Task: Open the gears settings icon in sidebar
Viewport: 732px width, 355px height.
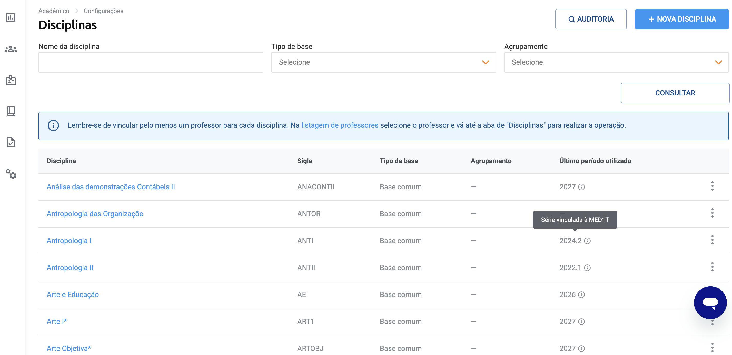Action: [11, 174]
